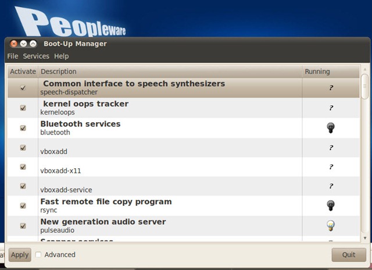
Task: Click the bluetooth dark lightbulb status icon
Action: (331, 128)
